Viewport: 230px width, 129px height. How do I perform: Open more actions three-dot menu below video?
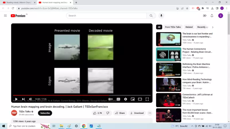coord(150,113)
